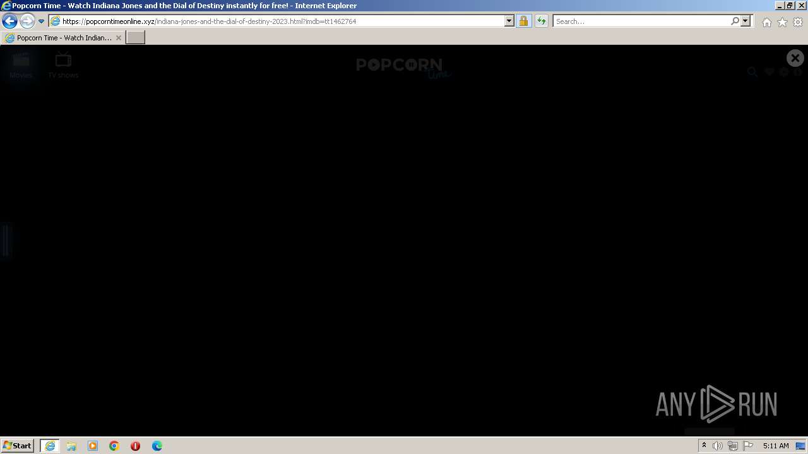Screen dimensions: 808x454
Task: Open the network tray icon
Action: click(x=732, y=446)
